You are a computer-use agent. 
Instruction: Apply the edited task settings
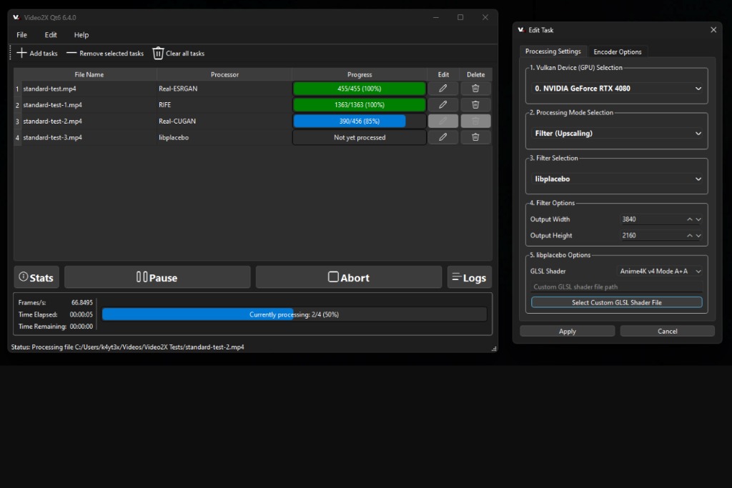coord(567,330)
